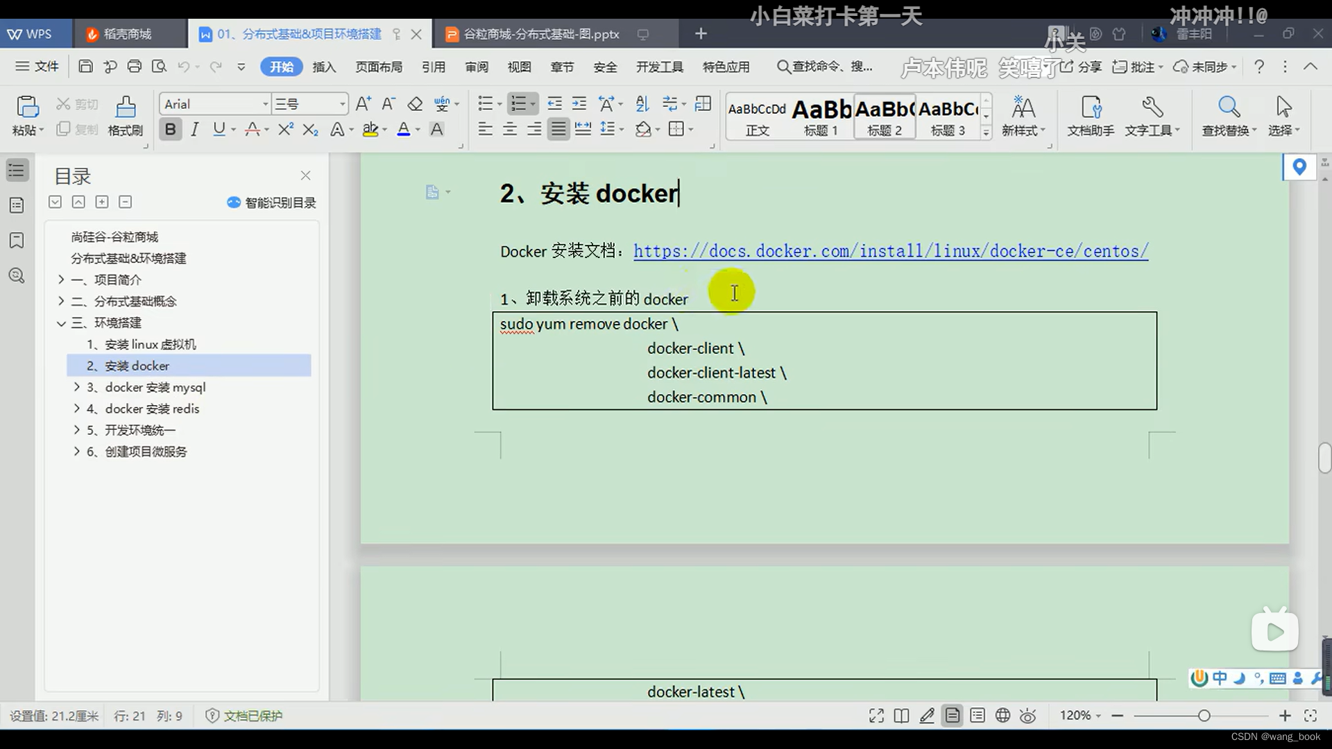Open the Document Assistant (文档助手) tool
The width and height of the screenshot is (1332, 749).
1091,107
